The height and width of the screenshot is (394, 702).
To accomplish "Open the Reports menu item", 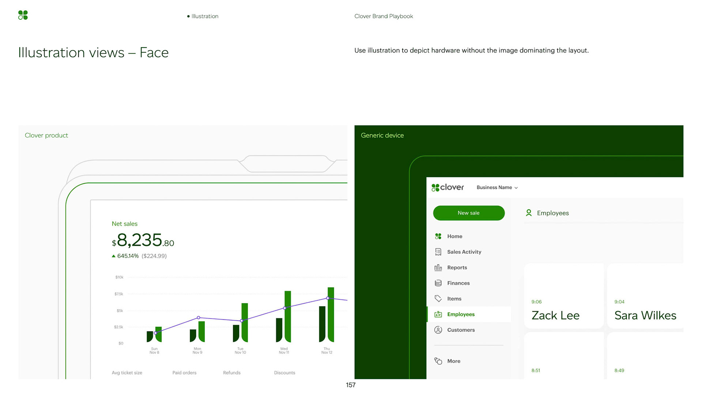I will click(469, 268).
